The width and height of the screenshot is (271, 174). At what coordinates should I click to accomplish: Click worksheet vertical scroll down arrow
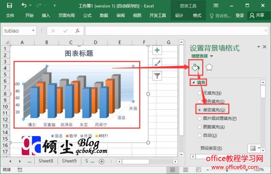pos(181,154)
